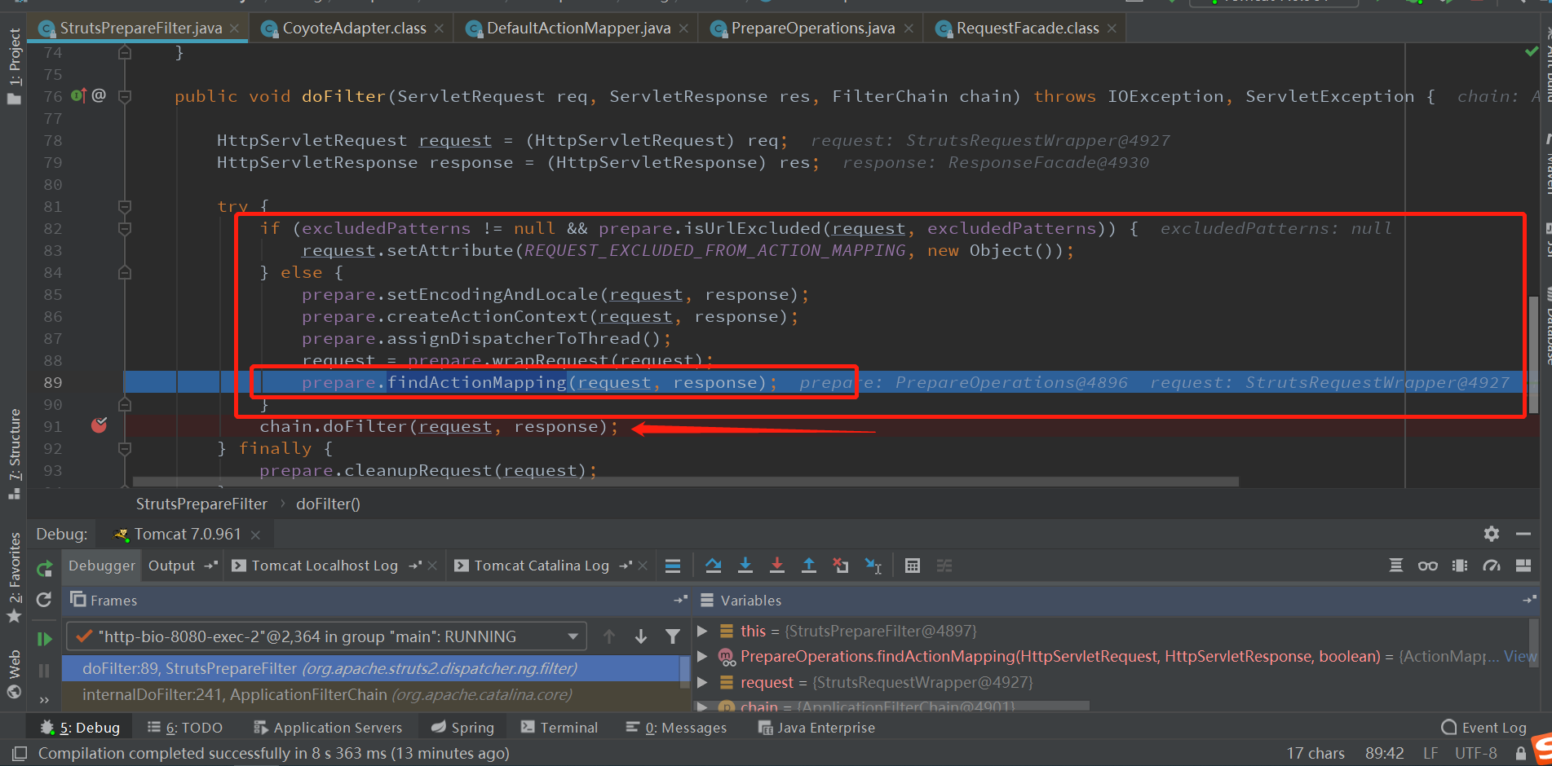1552x766 pixels.
Task: Click Step Out up-arrow icon
Action: pos(808,566)
